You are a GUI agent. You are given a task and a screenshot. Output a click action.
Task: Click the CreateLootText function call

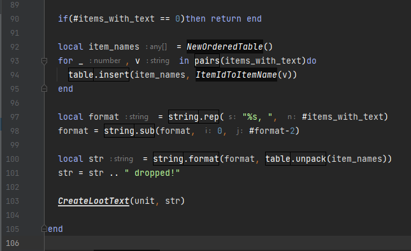coord(94,201)
